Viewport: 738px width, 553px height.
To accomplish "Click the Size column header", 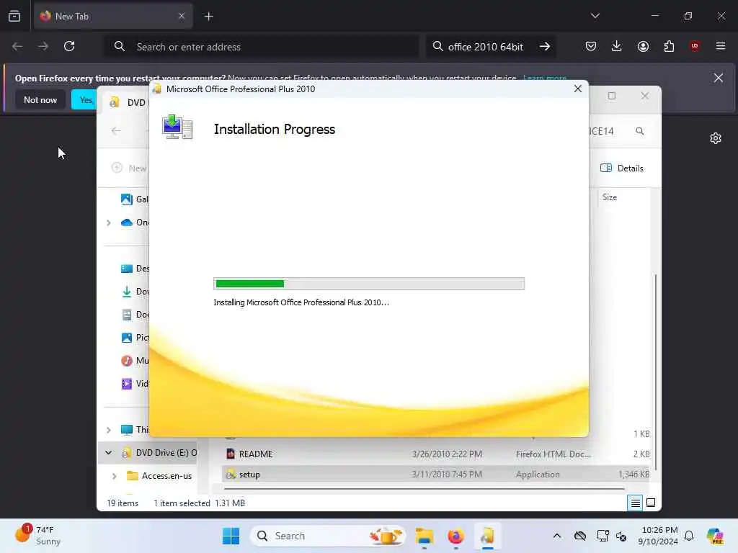I will tap(610, 197).
